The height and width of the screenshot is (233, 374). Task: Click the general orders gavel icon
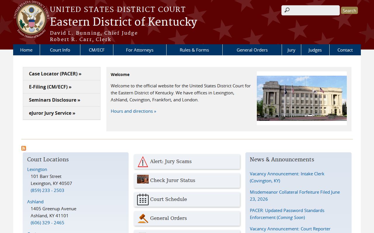click(143, 218)
